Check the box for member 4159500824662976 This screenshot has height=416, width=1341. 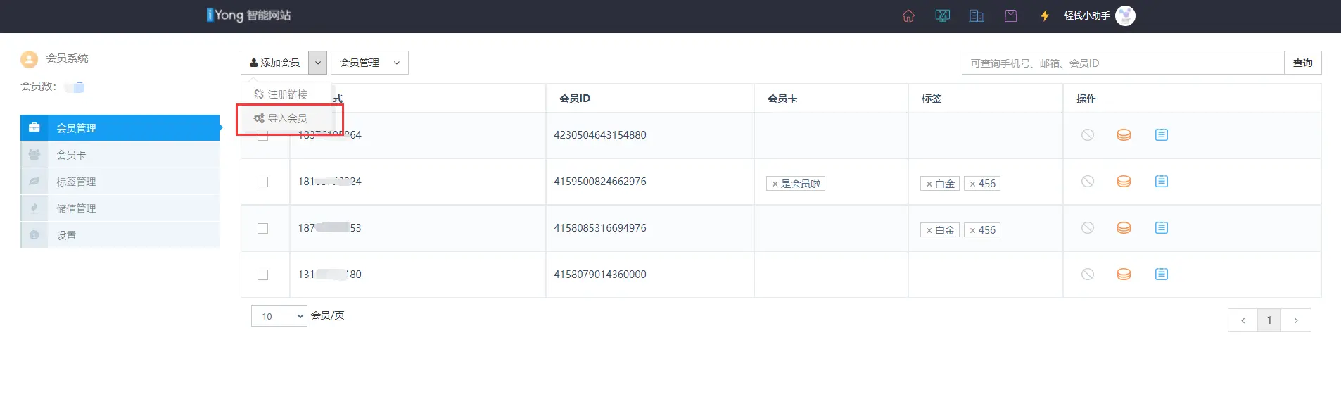262,182
